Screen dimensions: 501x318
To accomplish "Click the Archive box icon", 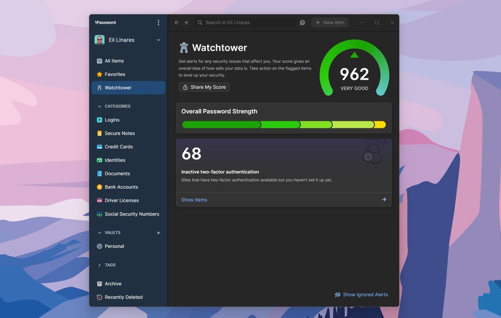I will [99, 284].
